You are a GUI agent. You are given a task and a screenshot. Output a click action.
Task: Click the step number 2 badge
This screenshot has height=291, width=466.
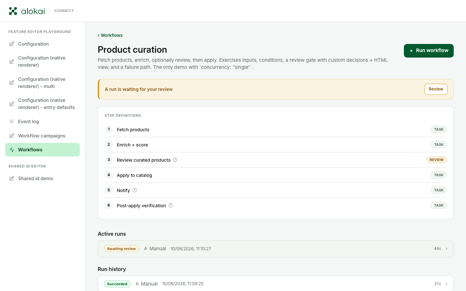(109, 145)
